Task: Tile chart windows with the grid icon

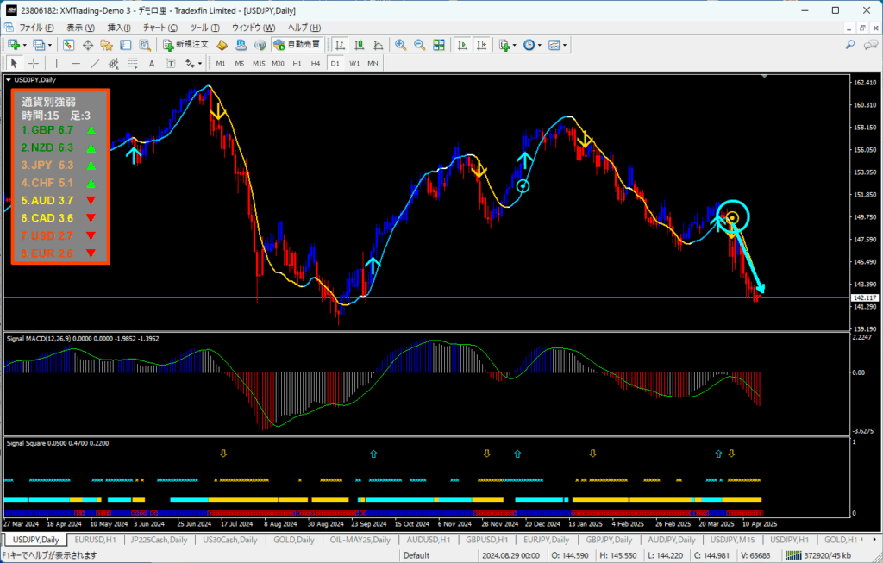Action: 439,45
